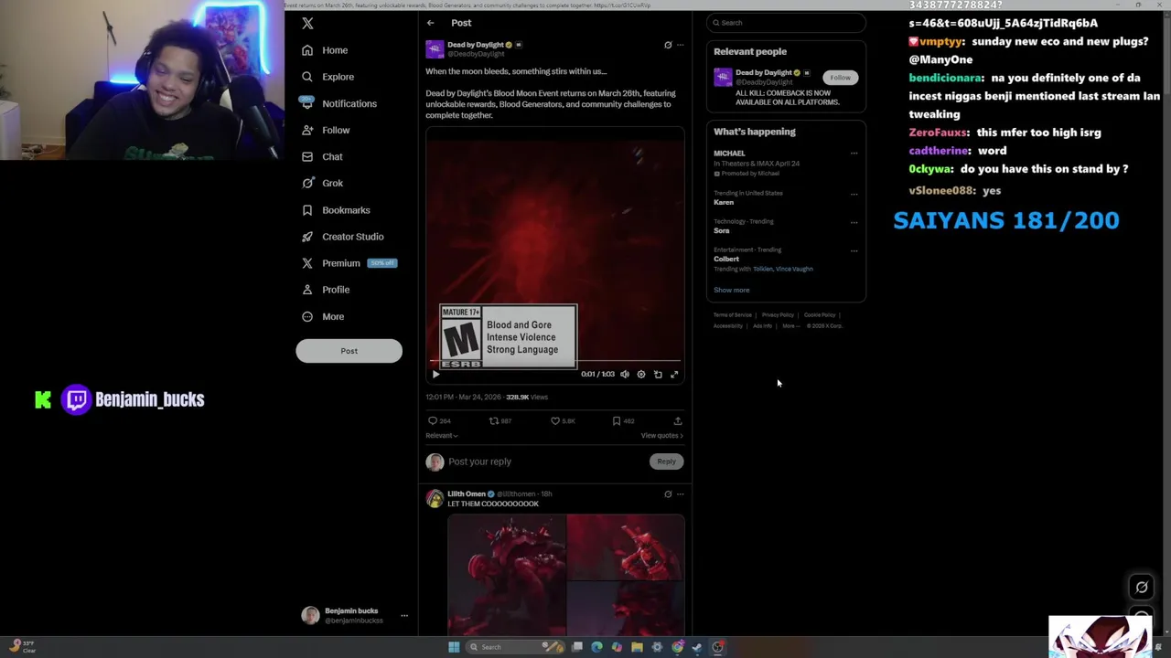This screenshot has width=1171, height=658.
Task: Open the Premium X icon
Action: 307,263
